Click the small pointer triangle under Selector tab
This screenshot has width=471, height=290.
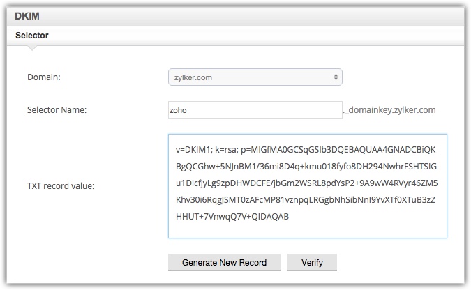coord(32,48)
